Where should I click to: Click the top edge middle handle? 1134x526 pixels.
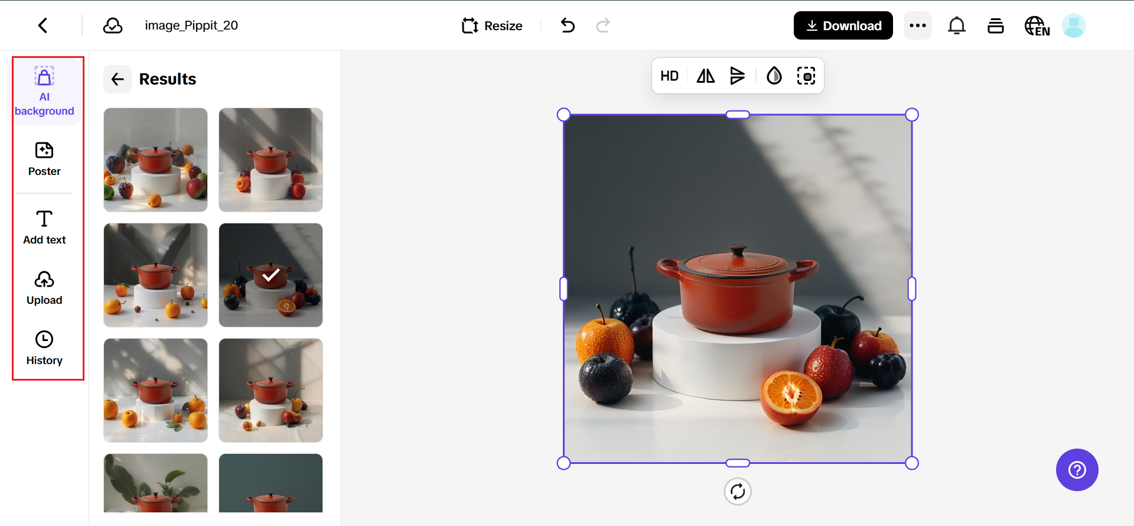(x=738, y=115)
